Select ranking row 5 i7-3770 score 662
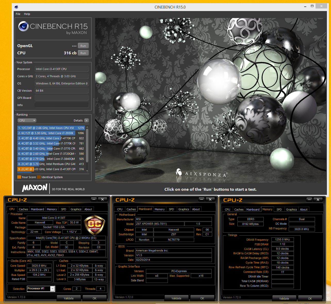The width and height of the screenshot is (331, 304). pyautogui.click(x=51, y=149)
